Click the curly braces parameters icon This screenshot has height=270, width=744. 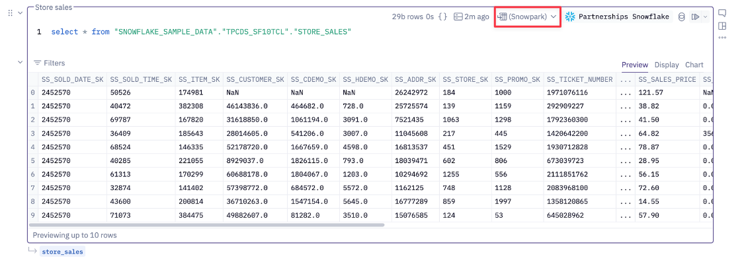442,17
